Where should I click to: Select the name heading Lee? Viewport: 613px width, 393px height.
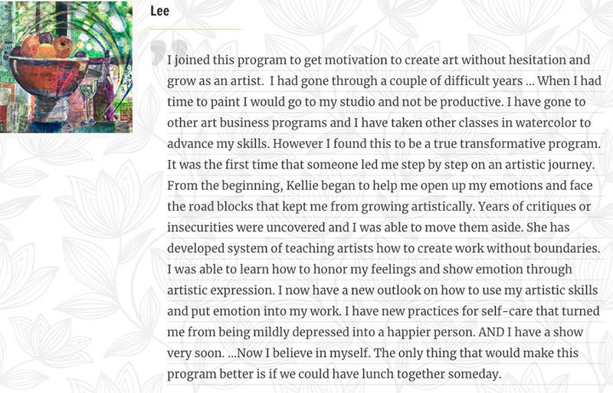[x=160, y=11]
